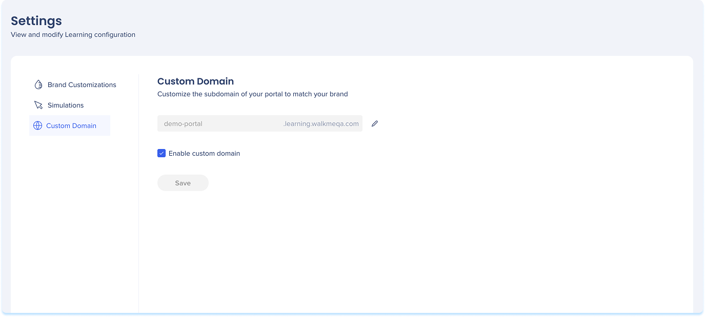This screenshot has width=705, height=317.
Task: Uncheck the Enable custom domain checkbox
Action: click(162, 153)
